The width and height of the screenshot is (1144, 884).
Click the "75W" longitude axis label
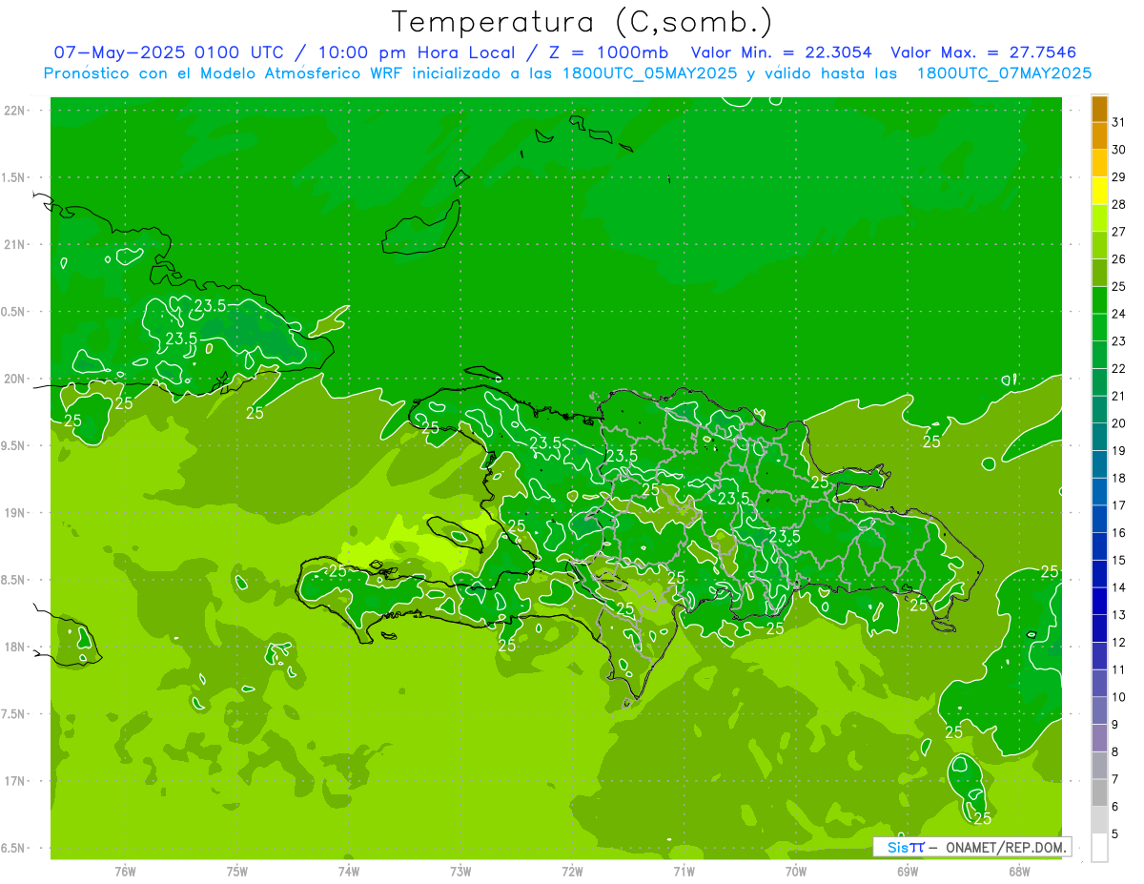click(236, 871)
